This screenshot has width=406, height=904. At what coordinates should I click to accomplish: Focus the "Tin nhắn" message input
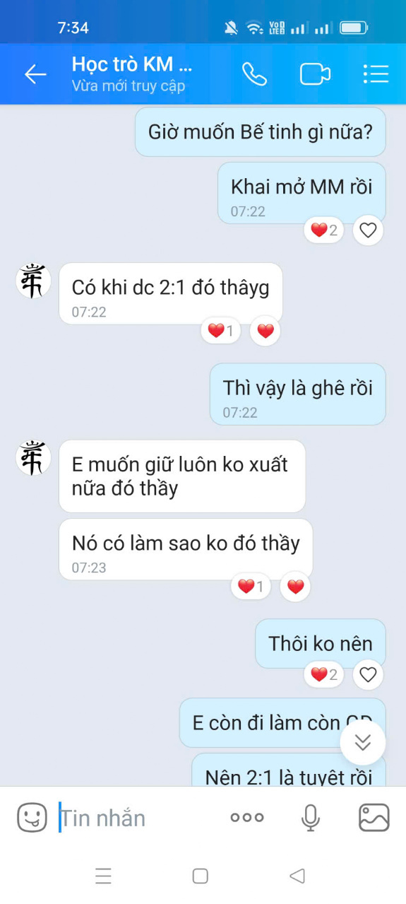pyautogui.click(x=138, y=818)
